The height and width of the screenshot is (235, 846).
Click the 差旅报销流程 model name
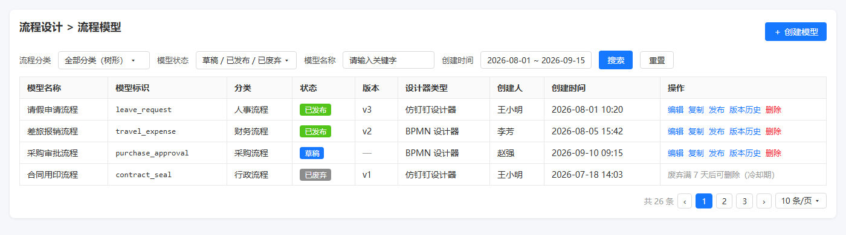click(53, 131)
